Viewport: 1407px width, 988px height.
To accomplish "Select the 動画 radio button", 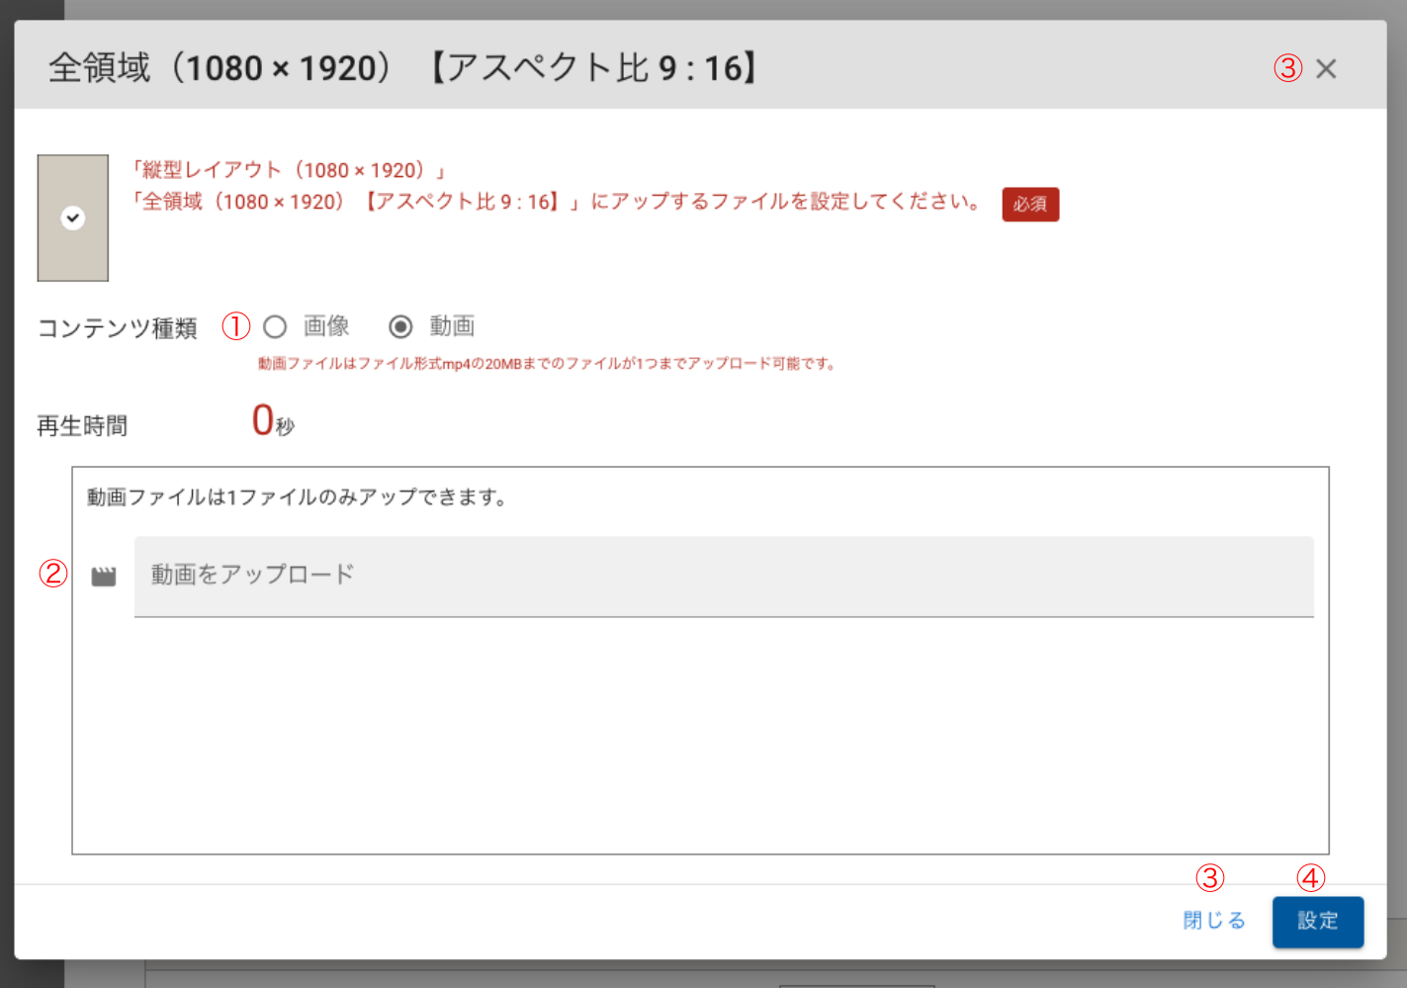I will coord(400,327).
